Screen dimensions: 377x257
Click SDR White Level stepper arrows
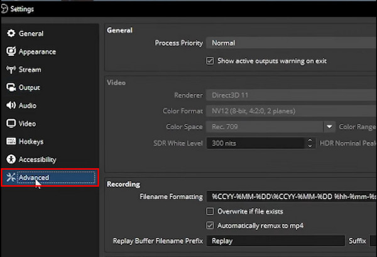click(310, 143)
